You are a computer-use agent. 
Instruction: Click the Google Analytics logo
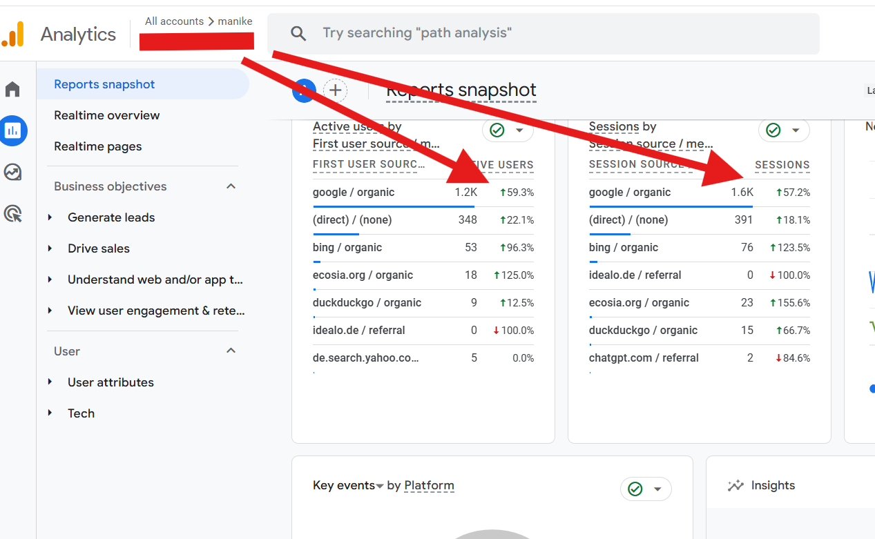pyautogui.click(x=13, y=34)
